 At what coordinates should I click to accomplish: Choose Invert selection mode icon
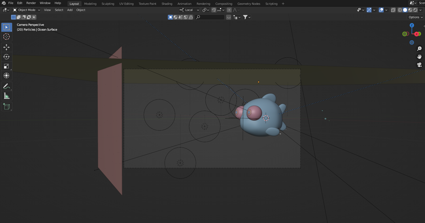tap(29, 17)
